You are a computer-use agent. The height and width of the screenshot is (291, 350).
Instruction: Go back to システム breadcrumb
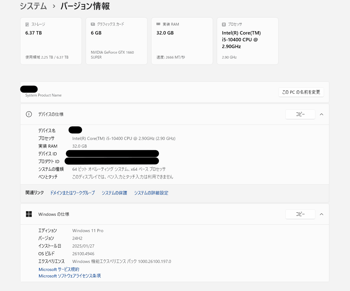click(33, 6)
